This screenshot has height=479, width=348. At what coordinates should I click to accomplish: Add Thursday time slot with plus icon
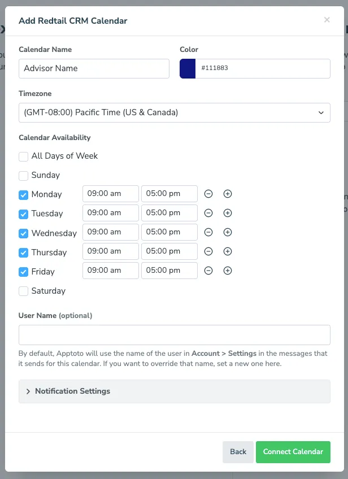[x=228, y=251]
